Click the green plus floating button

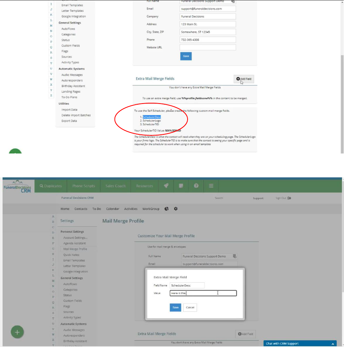[x=17, y=332]
